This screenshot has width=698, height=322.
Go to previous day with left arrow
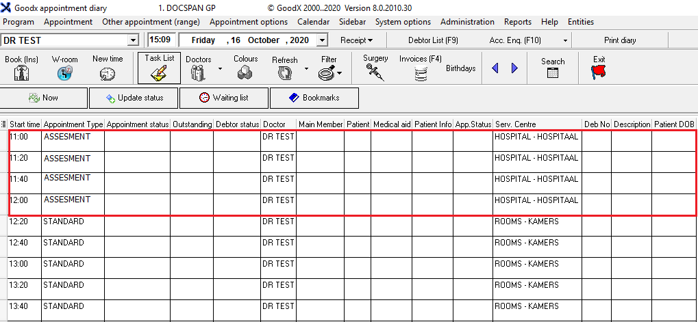(495, 68)
